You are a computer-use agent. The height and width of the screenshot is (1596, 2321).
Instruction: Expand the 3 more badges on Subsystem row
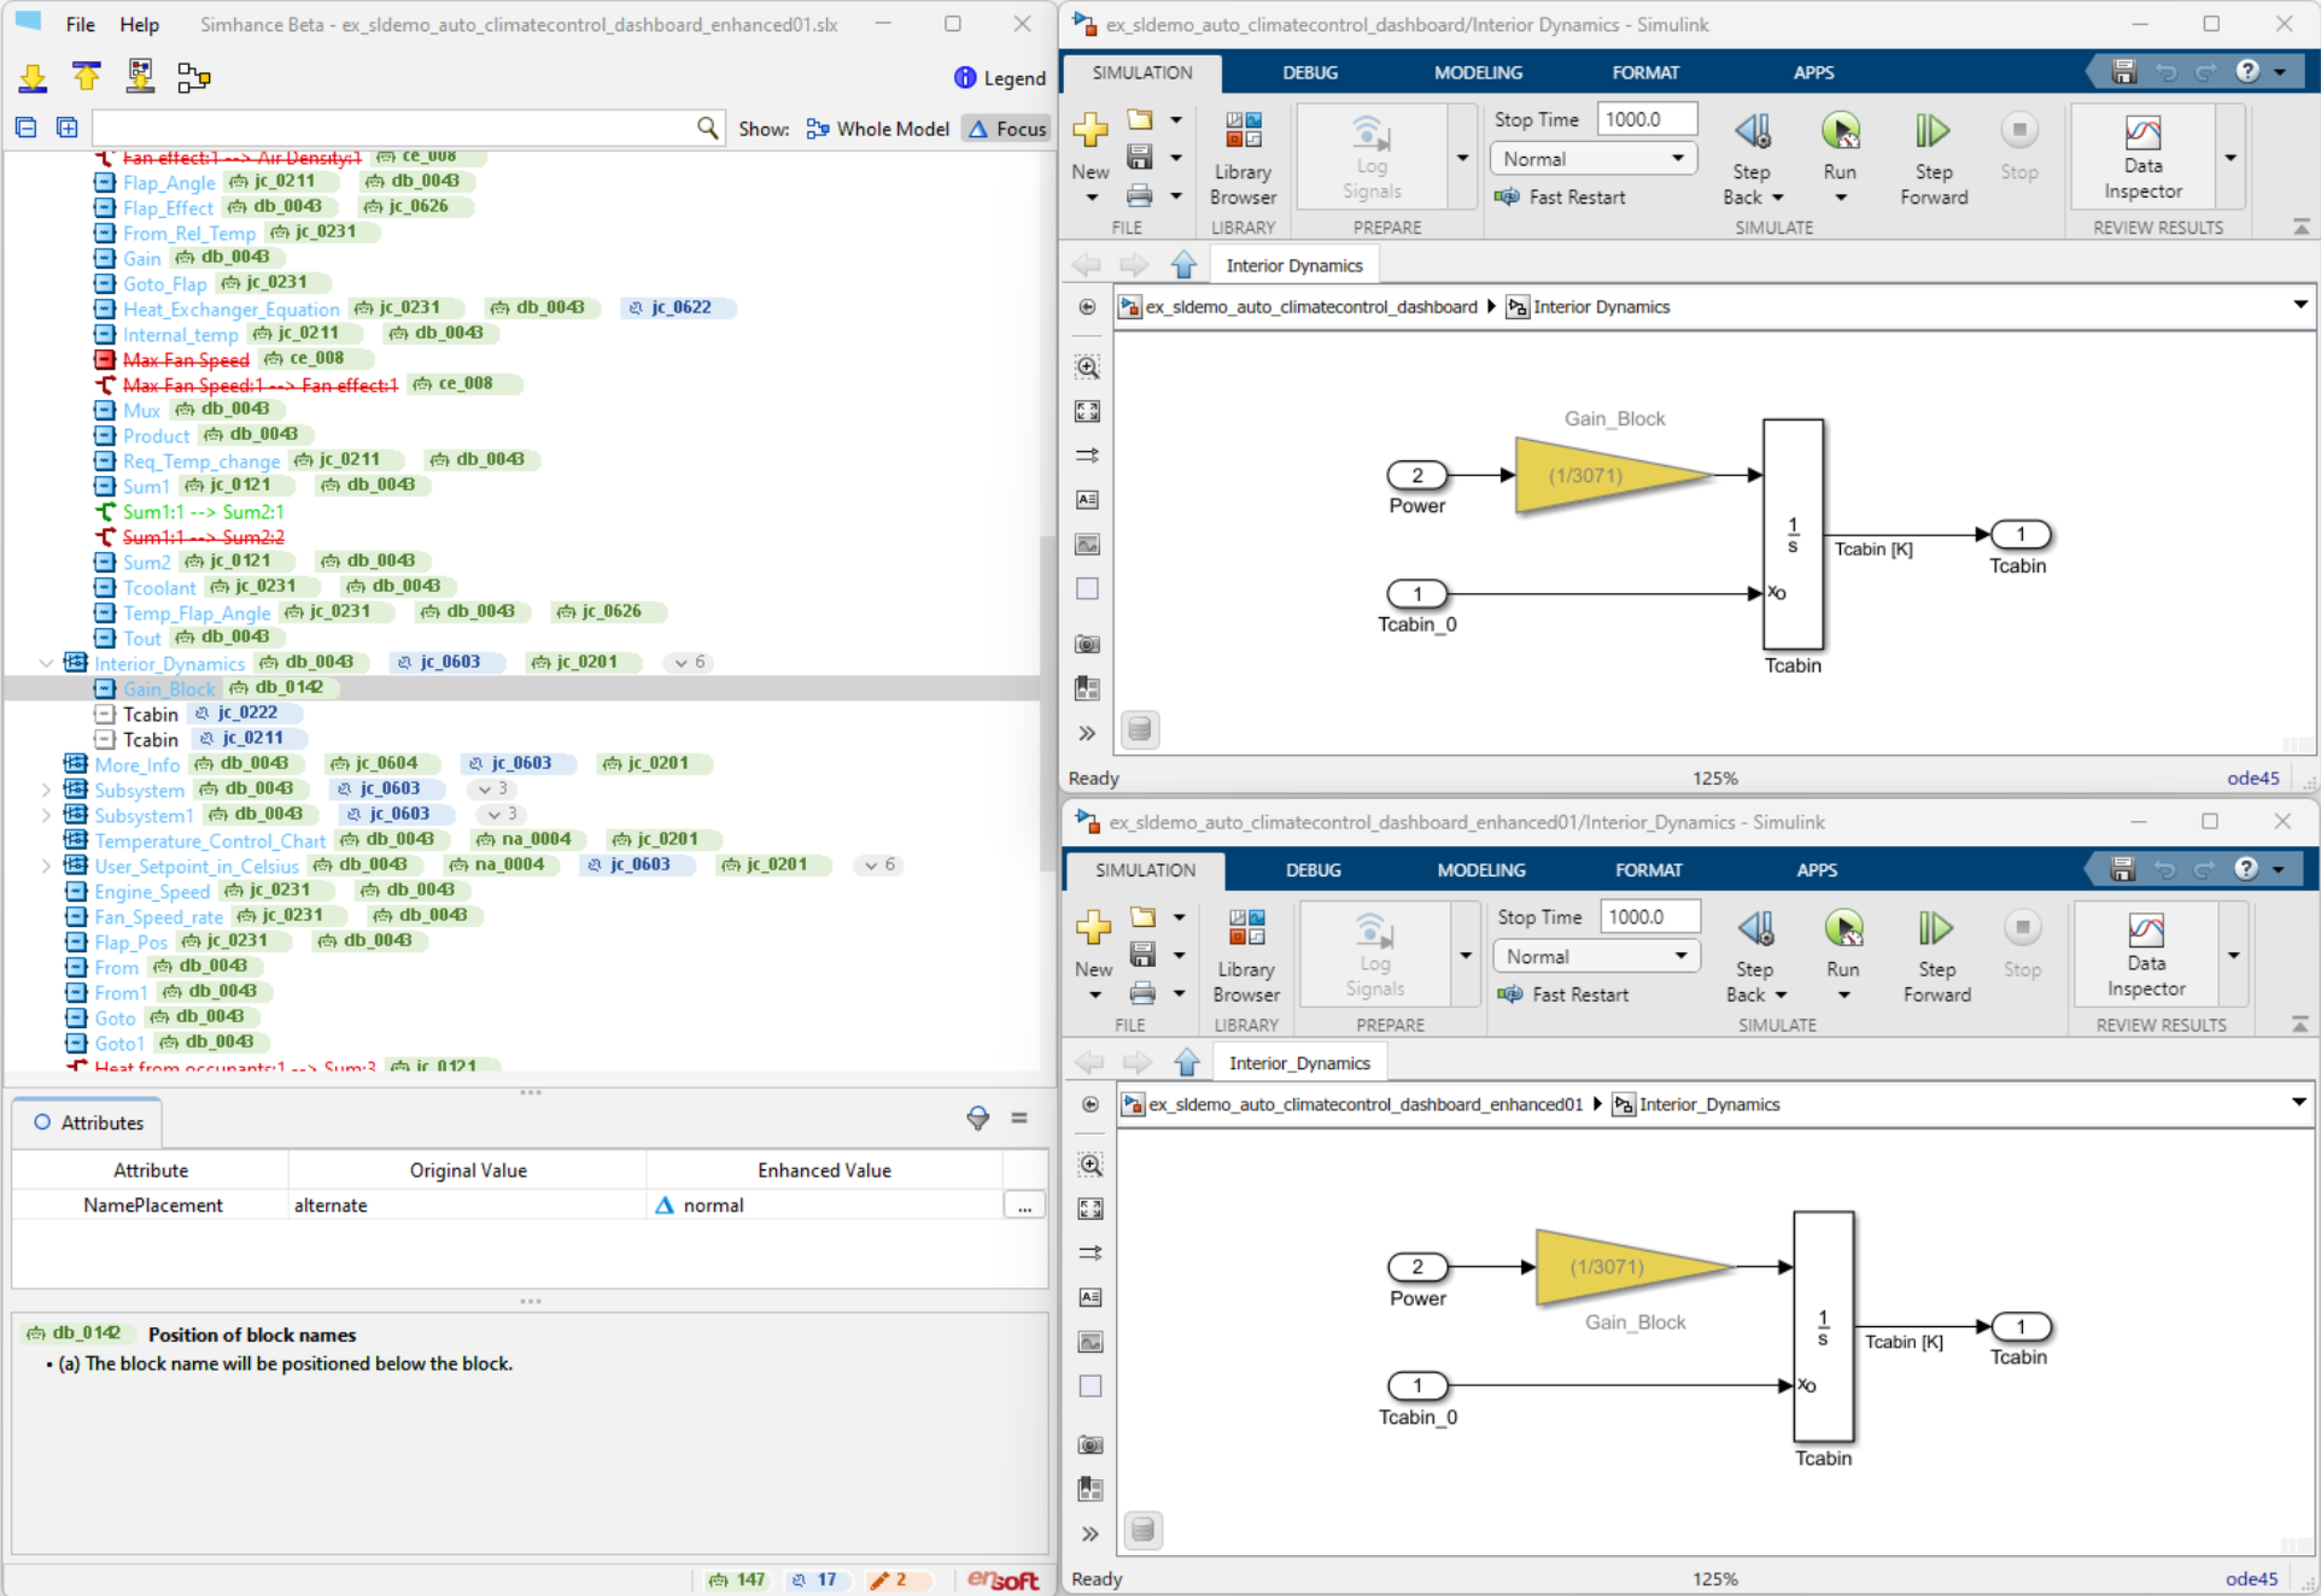pyautogui.click(x=492, y=789)
